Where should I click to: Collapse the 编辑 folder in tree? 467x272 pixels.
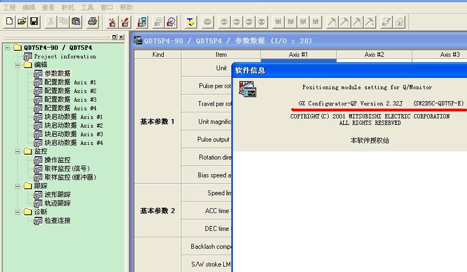(18, 65)
